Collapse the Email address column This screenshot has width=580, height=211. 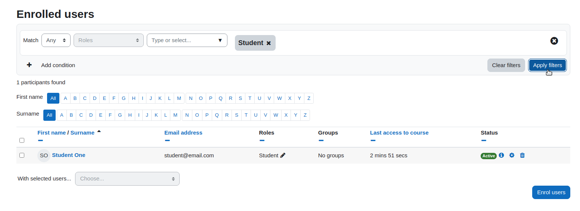(167, 141)
